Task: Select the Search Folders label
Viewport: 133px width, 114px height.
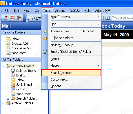Action: (x=27, y=98)
